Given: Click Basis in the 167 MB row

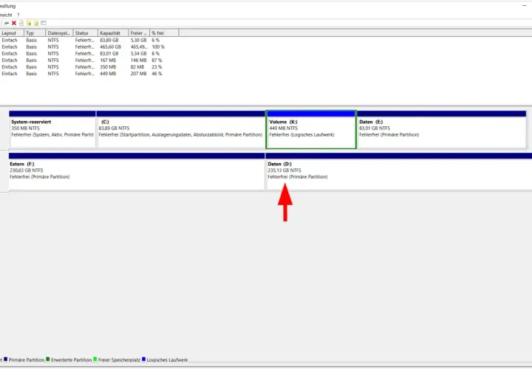Looking at the screenshot, I should (31, 61).
